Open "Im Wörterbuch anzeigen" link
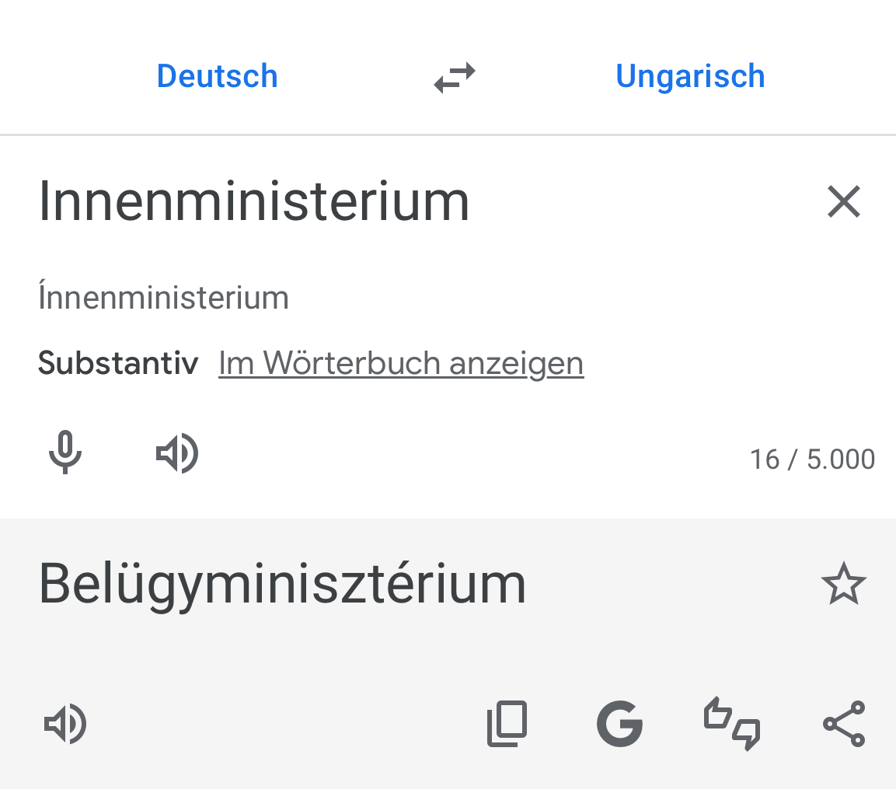The width and height of the screenshot is (896, 800). click(401, 363)
